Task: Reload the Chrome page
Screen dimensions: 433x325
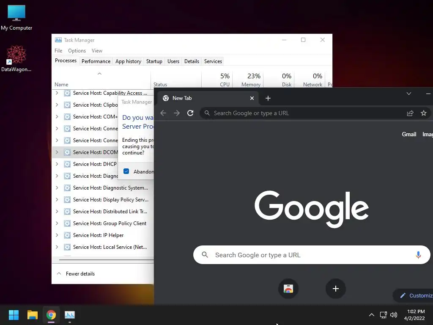Action: click(x=190, y=113)
